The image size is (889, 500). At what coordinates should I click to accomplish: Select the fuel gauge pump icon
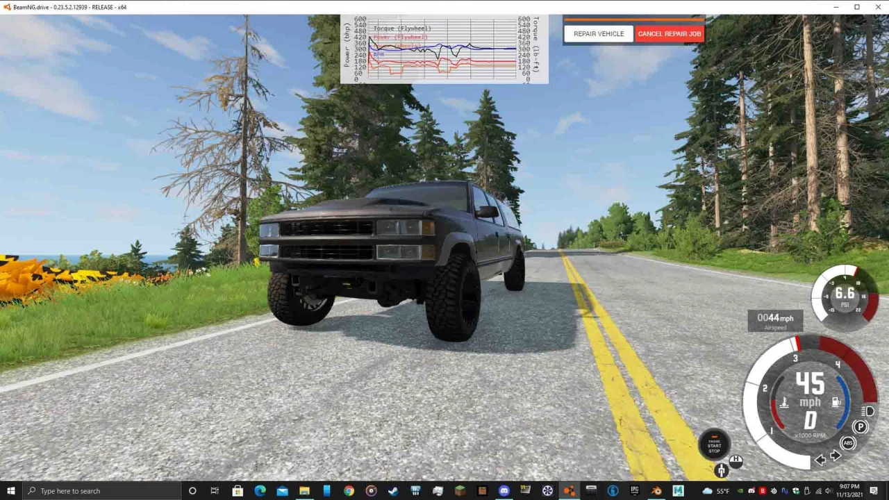(x=835, y=401)
